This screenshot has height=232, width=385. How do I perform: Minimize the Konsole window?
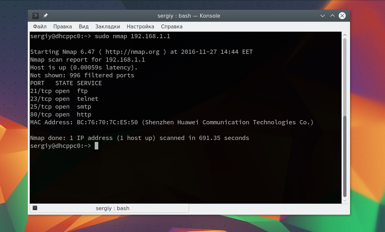click(x=323, y=16)
